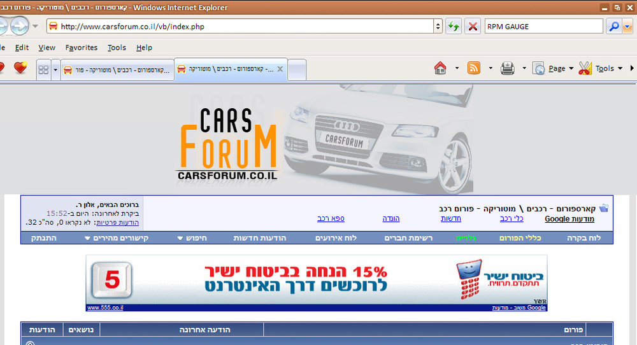Viewport: 637px width, 345px height.
Task: Open the רשימת חברים members list item
Action: (x=408, y=238)
